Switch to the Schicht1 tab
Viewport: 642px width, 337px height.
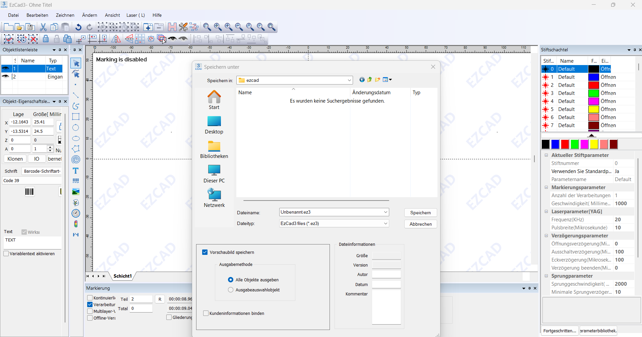[123, 276]
